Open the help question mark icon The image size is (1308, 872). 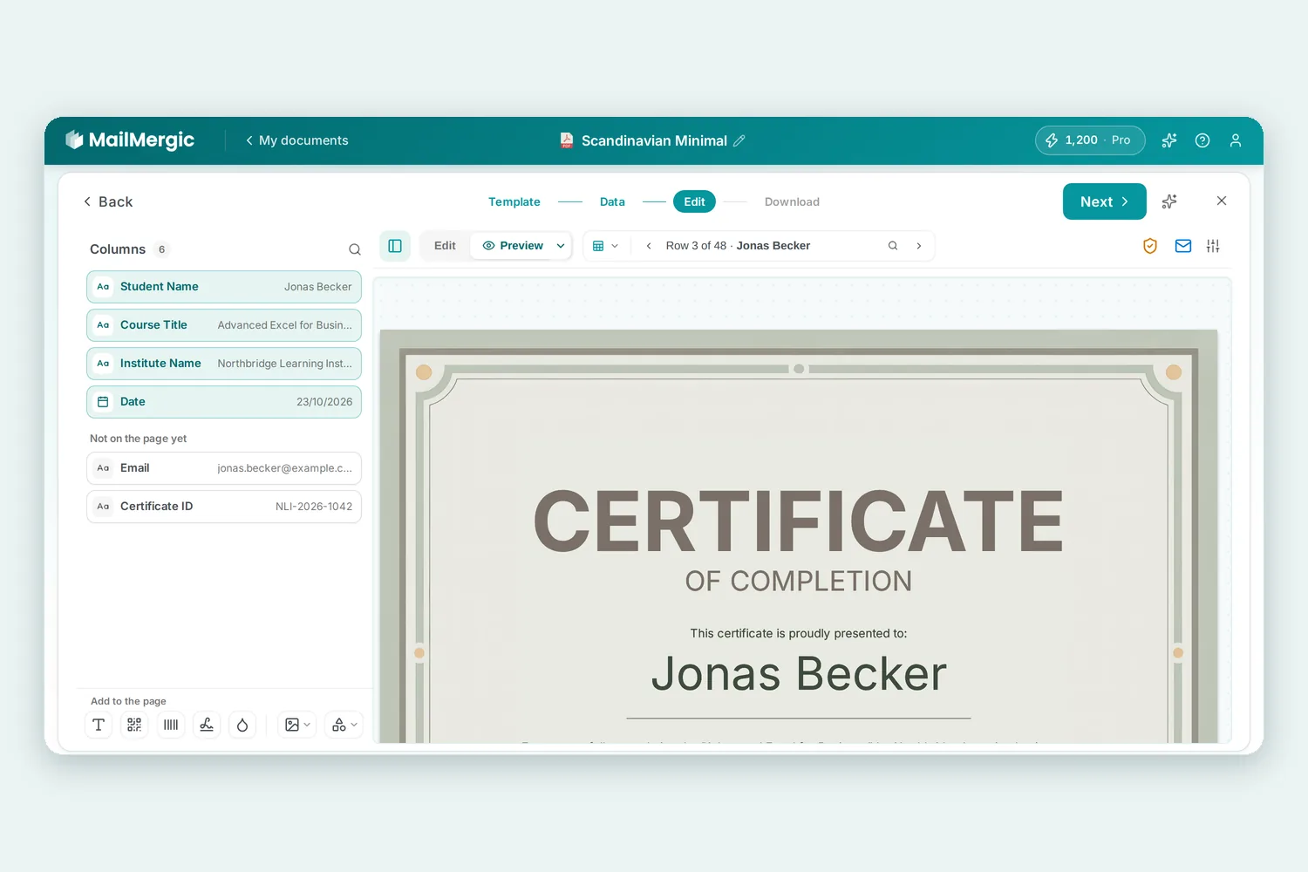point(1202,140)
